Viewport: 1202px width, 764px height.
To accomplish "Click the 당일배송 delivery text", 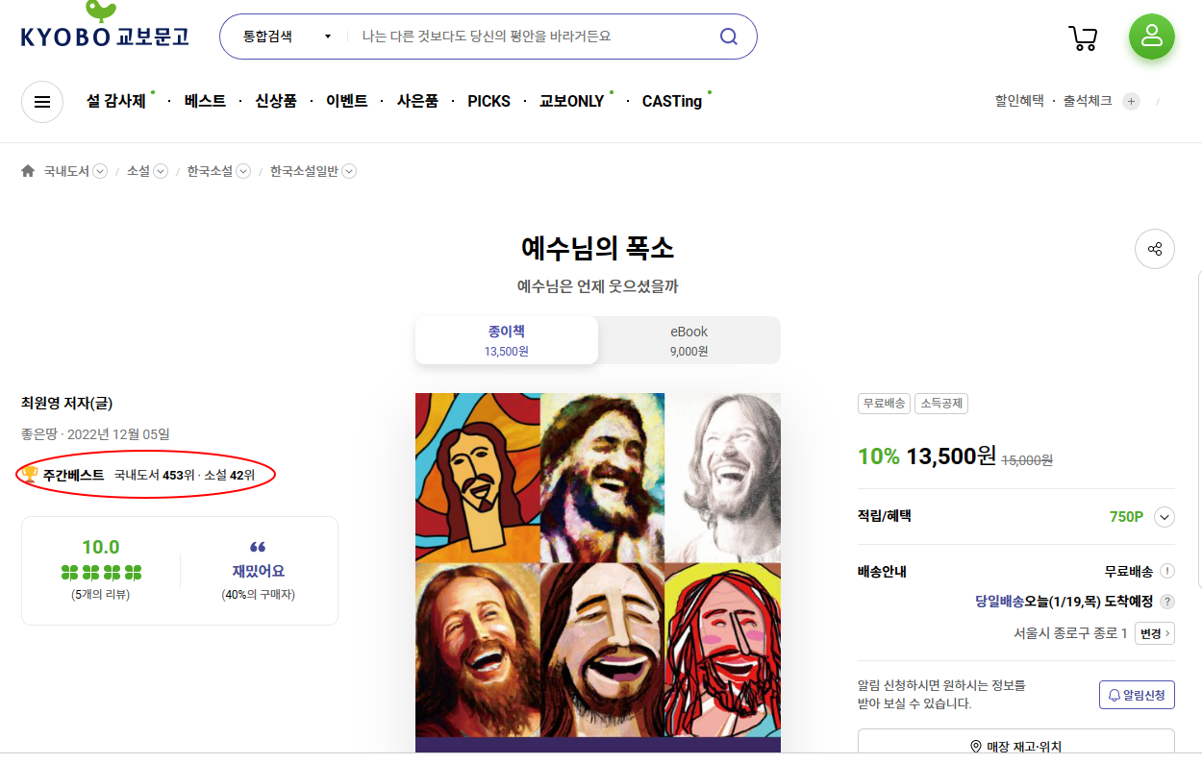I will pos(1000,602).
